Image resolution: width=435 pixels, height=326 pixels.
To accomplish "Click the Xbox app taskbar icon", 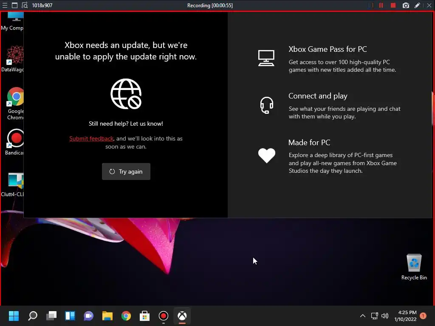I will [182, 316].
